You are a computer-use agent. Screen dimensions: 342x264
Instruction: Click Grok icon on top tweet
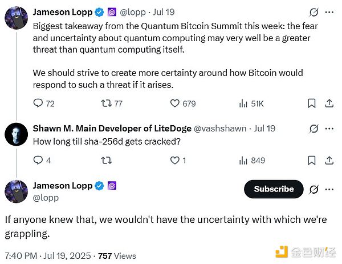click(x=313, y=12)
